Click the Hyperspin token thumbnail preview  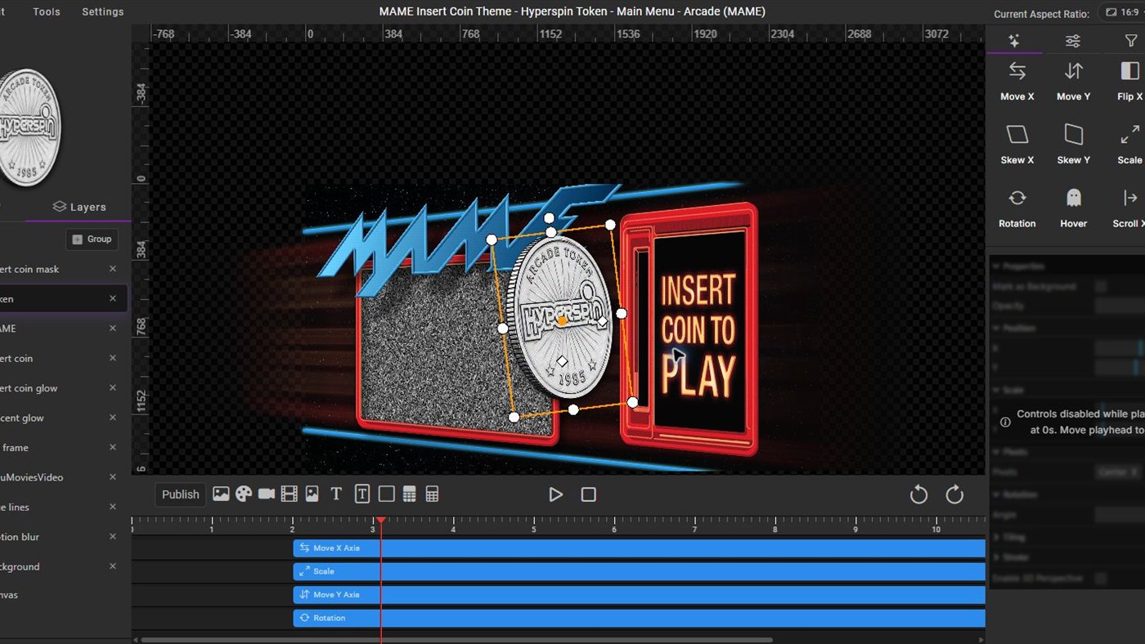pyautogui.click(x=29, y=127)
